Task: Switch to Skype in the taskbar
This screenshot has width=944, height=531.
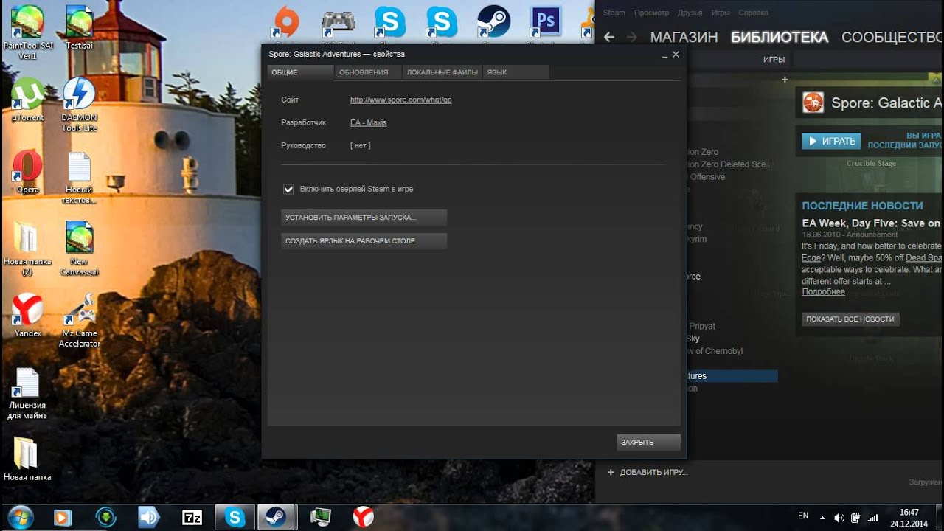Action: click(235, 517)
